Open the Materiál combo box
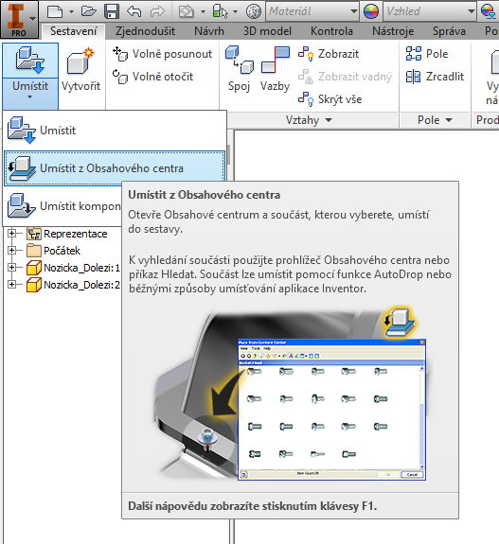Viewport: 499px width, 544px height. coord(312,11)
